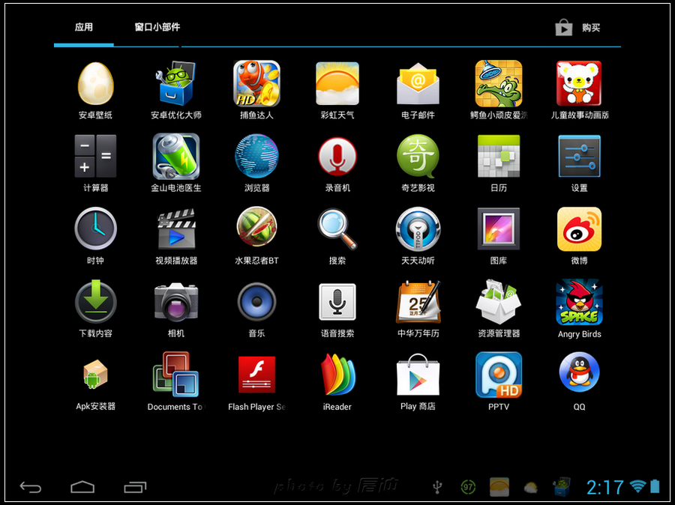Screen dimensions: 675x505
Task: Launch 安卓优化大师 app
Action: click(175, 83)
